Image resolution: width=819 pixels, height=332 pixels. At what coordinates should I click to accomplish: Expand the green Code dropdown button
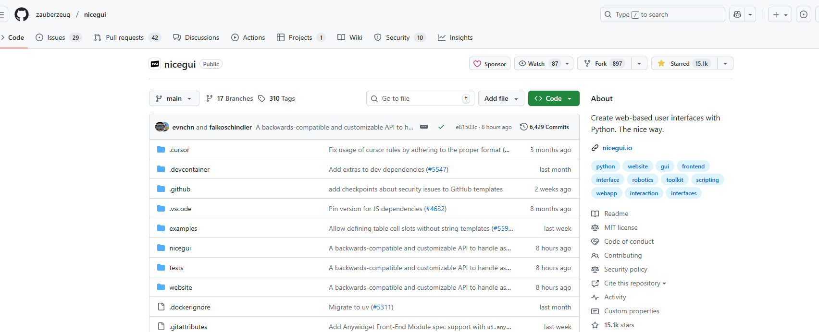[x=554, y=98]
